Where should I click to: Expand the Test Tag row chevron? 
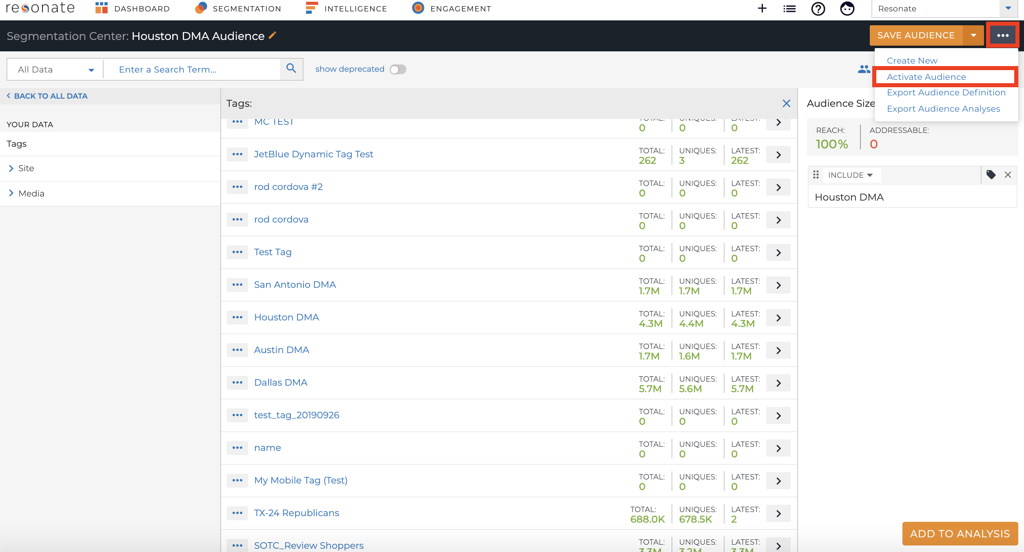(778, 252)
